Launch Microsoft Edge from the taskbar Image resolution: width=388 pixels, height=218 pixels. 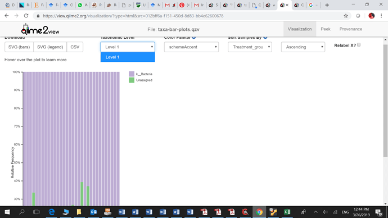tap(52, 212)
